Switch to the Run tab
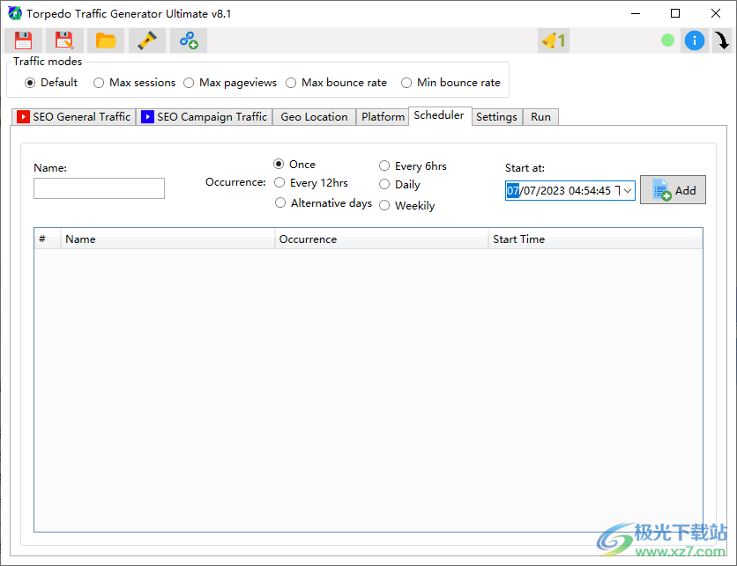 541,116
